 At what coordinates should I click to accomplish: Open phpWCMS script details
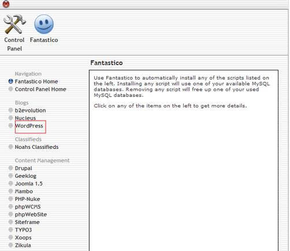click(x=28, y=207)
